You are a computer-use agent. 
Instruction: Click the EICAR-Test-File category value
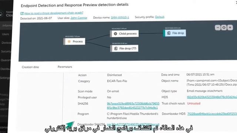(117, 81)
